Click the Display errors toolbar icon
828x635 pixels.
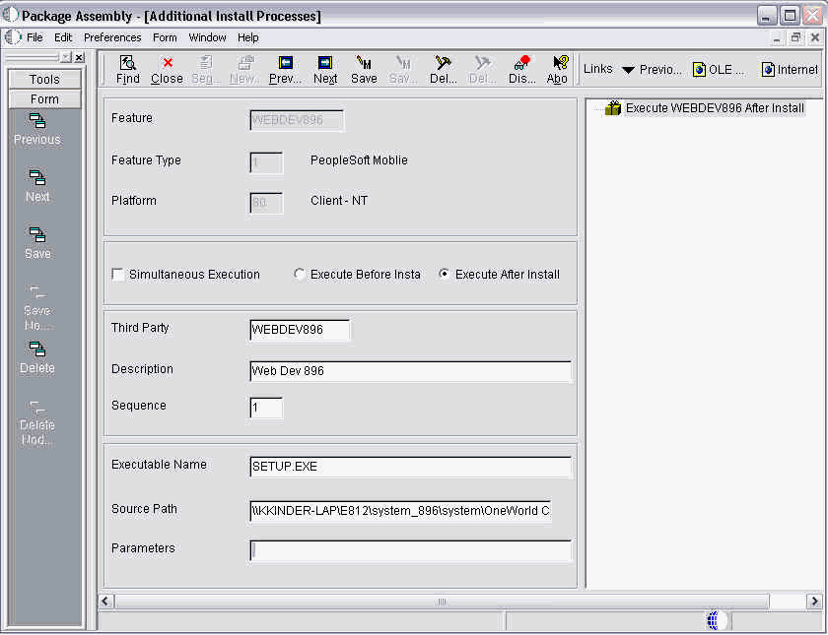point(521,69)
